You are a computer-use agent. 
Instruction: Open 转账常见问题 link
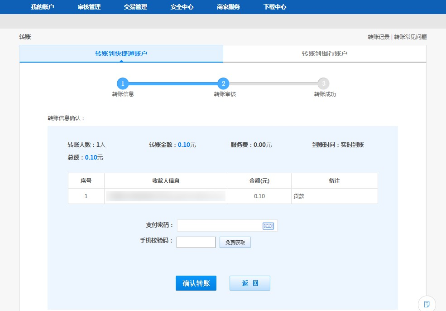tap(411, 37)
